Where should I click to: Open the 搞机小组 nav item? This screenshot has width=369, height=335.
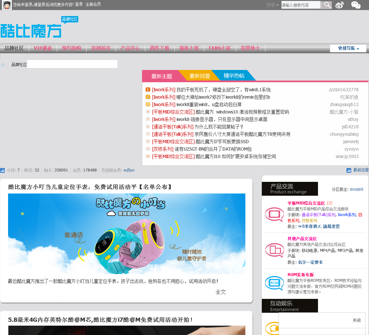point(189,48)
